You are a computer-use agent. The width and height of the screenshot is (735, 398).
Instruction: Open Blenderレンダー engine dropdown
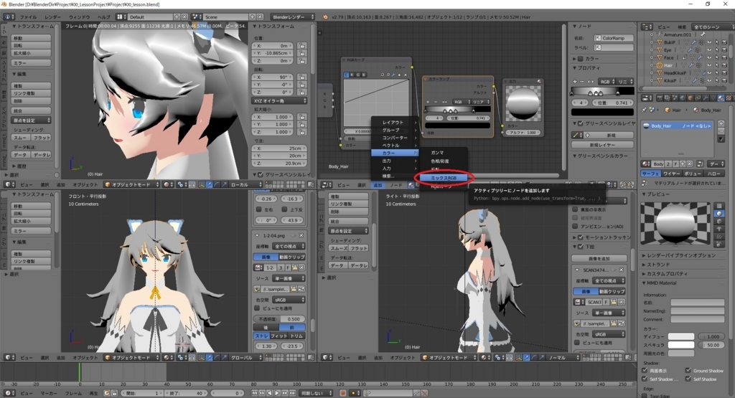[x=293, y=17]
